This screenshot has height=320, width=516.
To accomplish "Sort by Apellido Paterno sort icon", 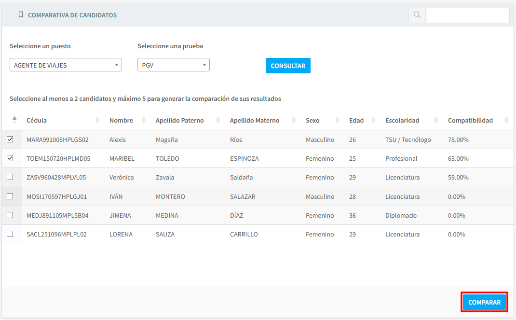I will [218, 120].
